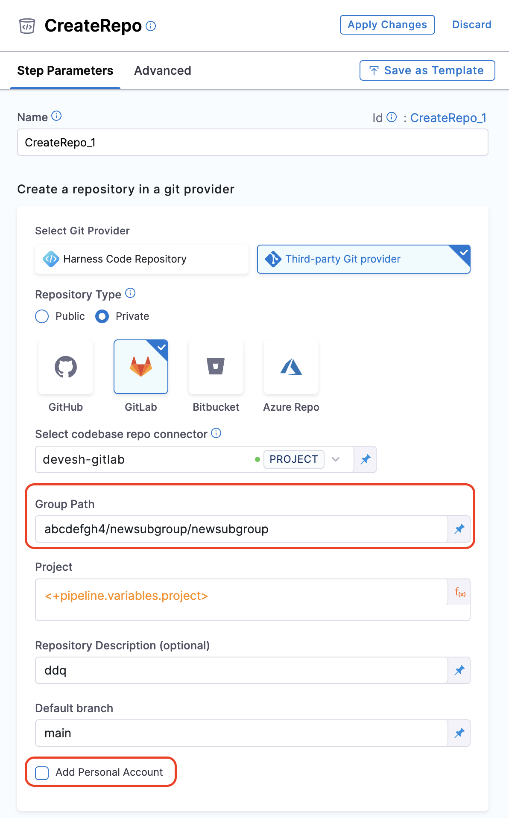
Task: Select the GitLab provider icon
Action: point(141,367)
